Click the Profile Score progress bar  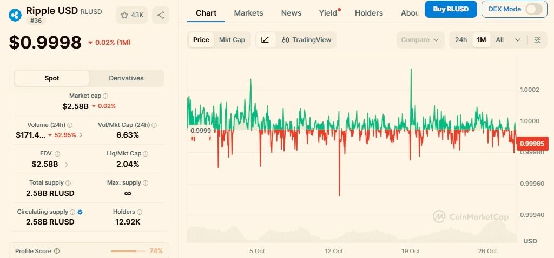(x=128, y=252)
